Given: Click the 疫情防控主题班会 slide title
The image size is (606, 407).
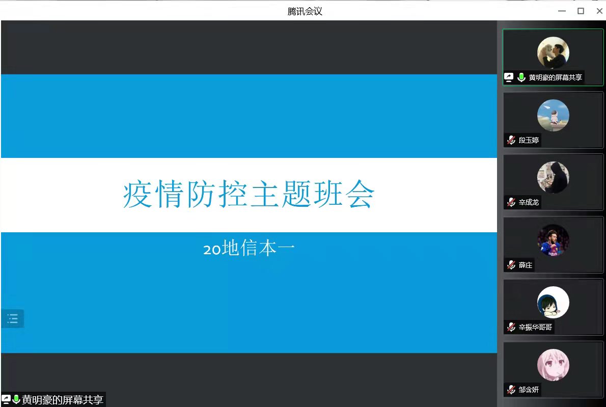Looking at the screenshot, I should click(249, 195).
